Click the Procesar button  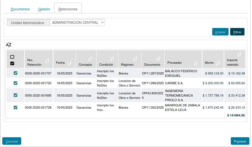coord(240,141)
